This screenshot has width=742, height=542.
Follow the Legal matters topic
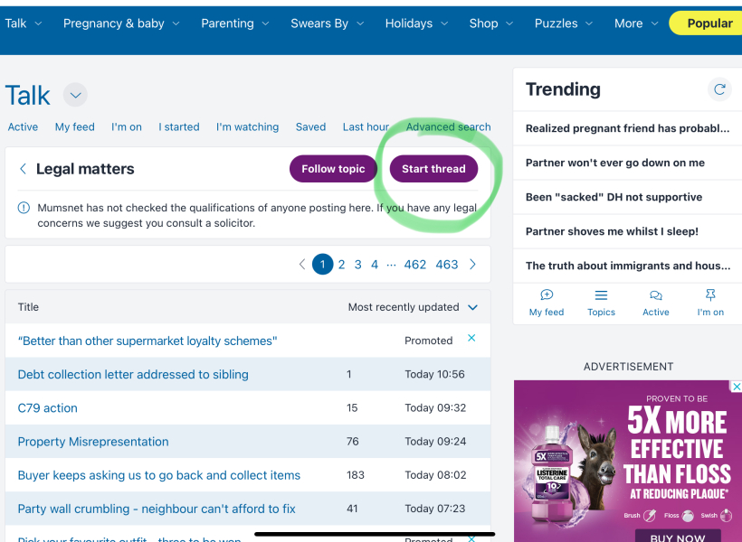pyautogui.click(x=333, y=169)
